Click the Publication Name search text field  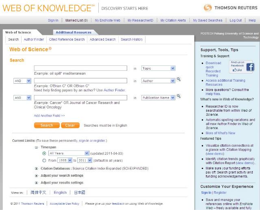tap(80, 97)
